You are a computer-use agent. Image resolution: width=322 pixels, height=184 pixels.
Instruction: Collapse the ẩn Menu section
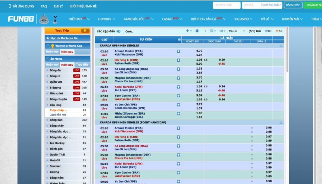[x=68, y=59]
